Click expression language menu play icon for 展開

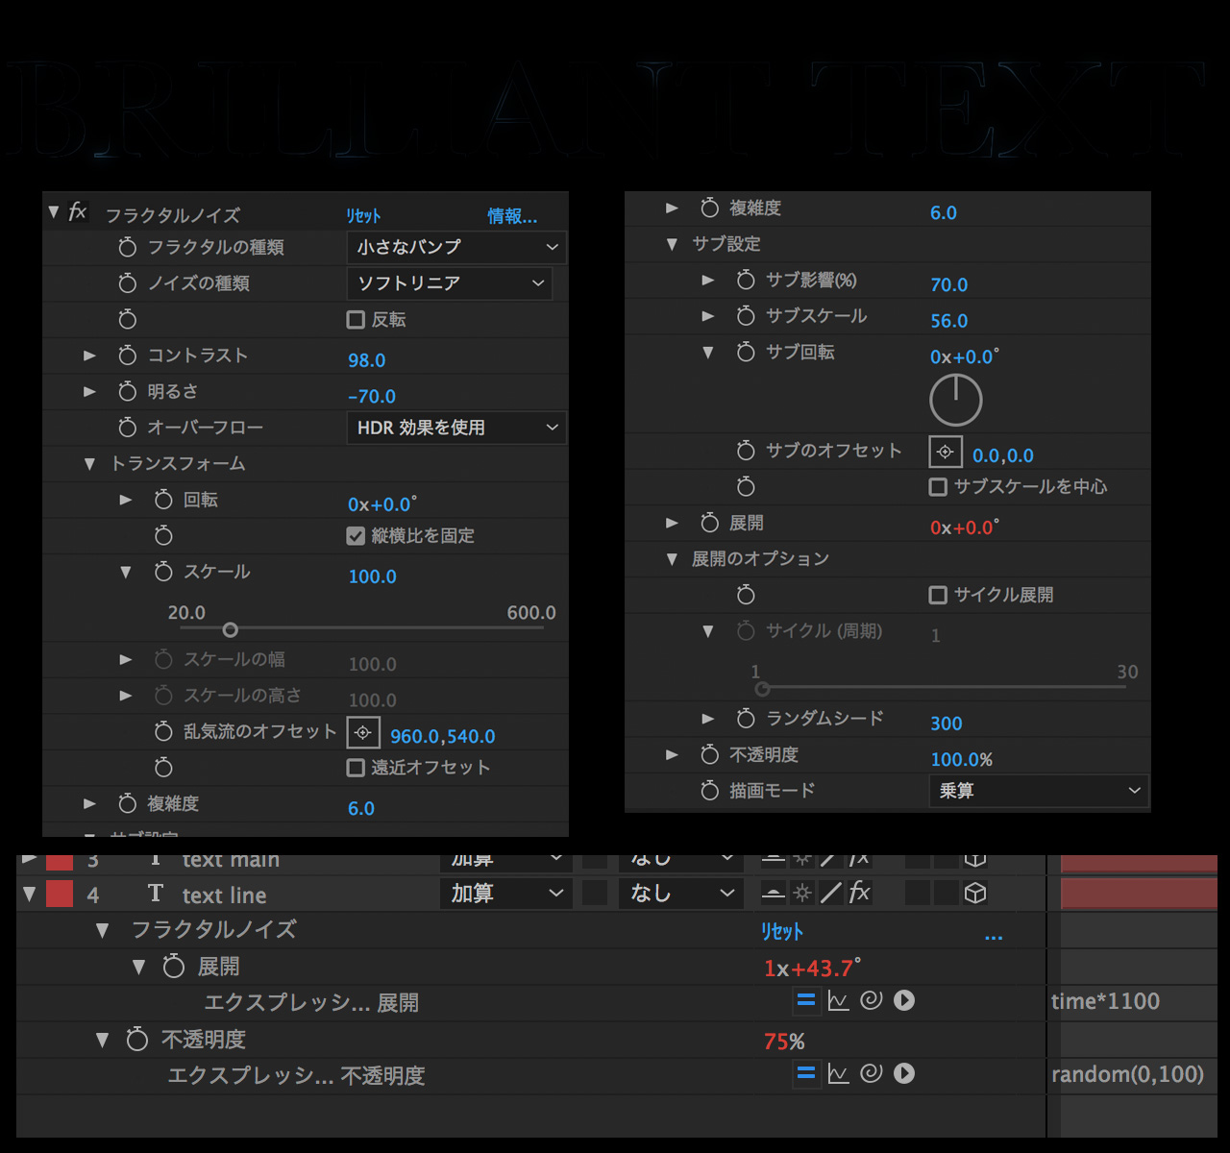point(903,1001)
